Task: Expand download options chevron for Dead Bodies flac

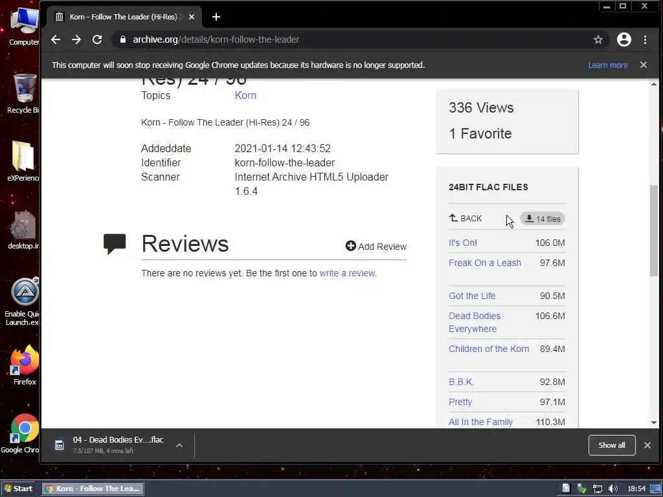Action: (179, 445)
